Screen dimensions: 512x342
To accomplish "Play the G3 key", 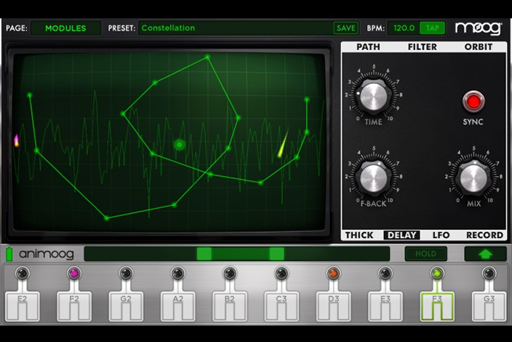I will click(489, 306).
